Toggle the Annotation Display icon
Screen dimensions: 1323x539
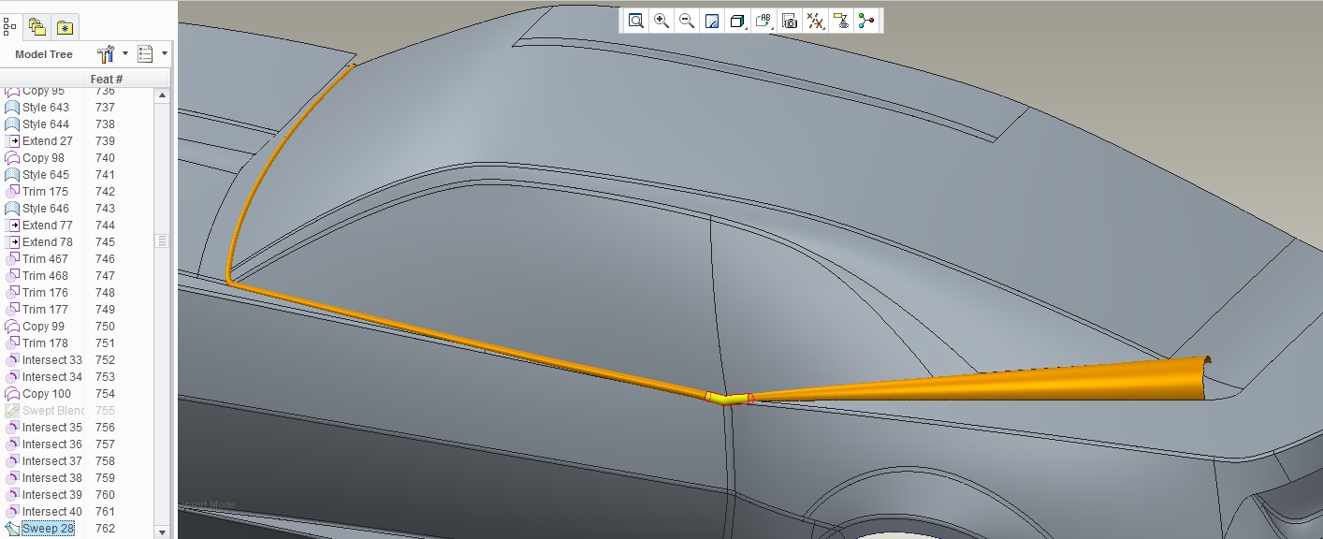point(840,21)
